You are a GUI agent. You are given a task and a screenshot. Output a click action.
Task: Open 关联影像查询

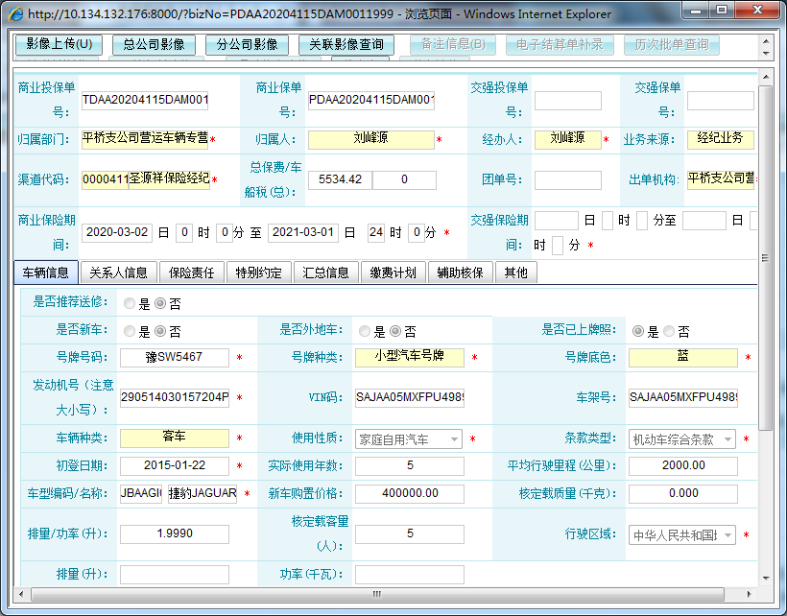[x=346, y=45]
